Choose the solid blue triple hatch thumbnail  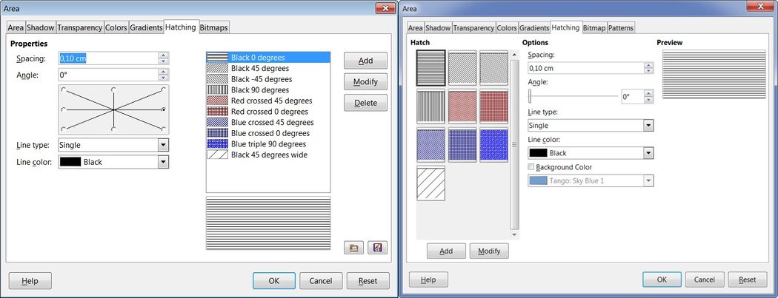(x=493, y=144)
